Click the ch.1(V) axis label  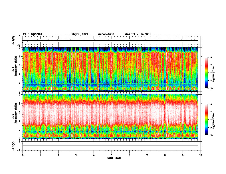(13, 40)
